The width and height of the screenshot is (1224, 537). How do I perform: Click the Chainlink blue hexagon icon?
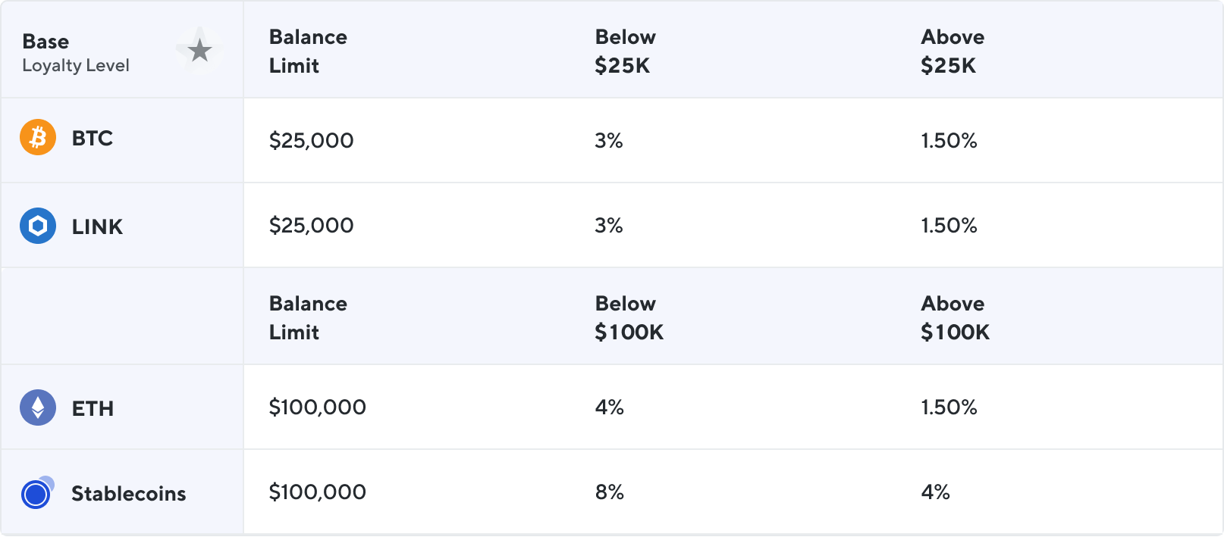(38, 226)
